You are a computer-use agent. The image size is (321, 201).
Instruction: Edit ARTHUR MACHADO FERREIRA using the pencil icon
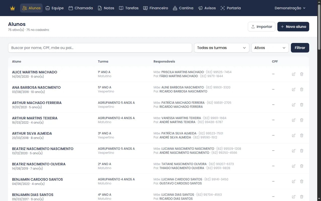[x=294, y=105]
